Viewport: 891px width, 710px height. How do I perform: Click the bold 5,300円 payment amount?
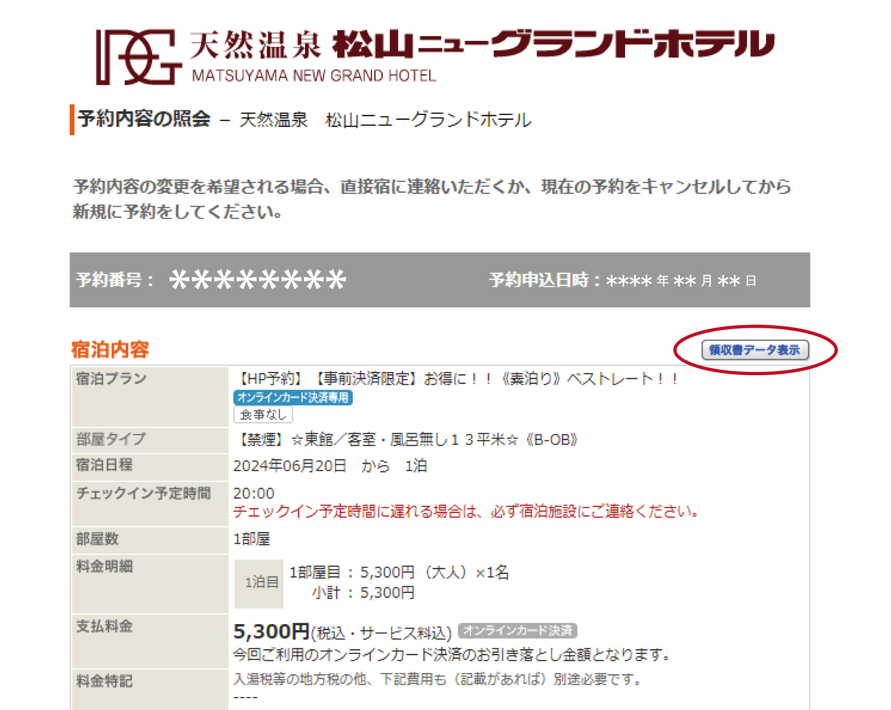[x=271, y=632]
